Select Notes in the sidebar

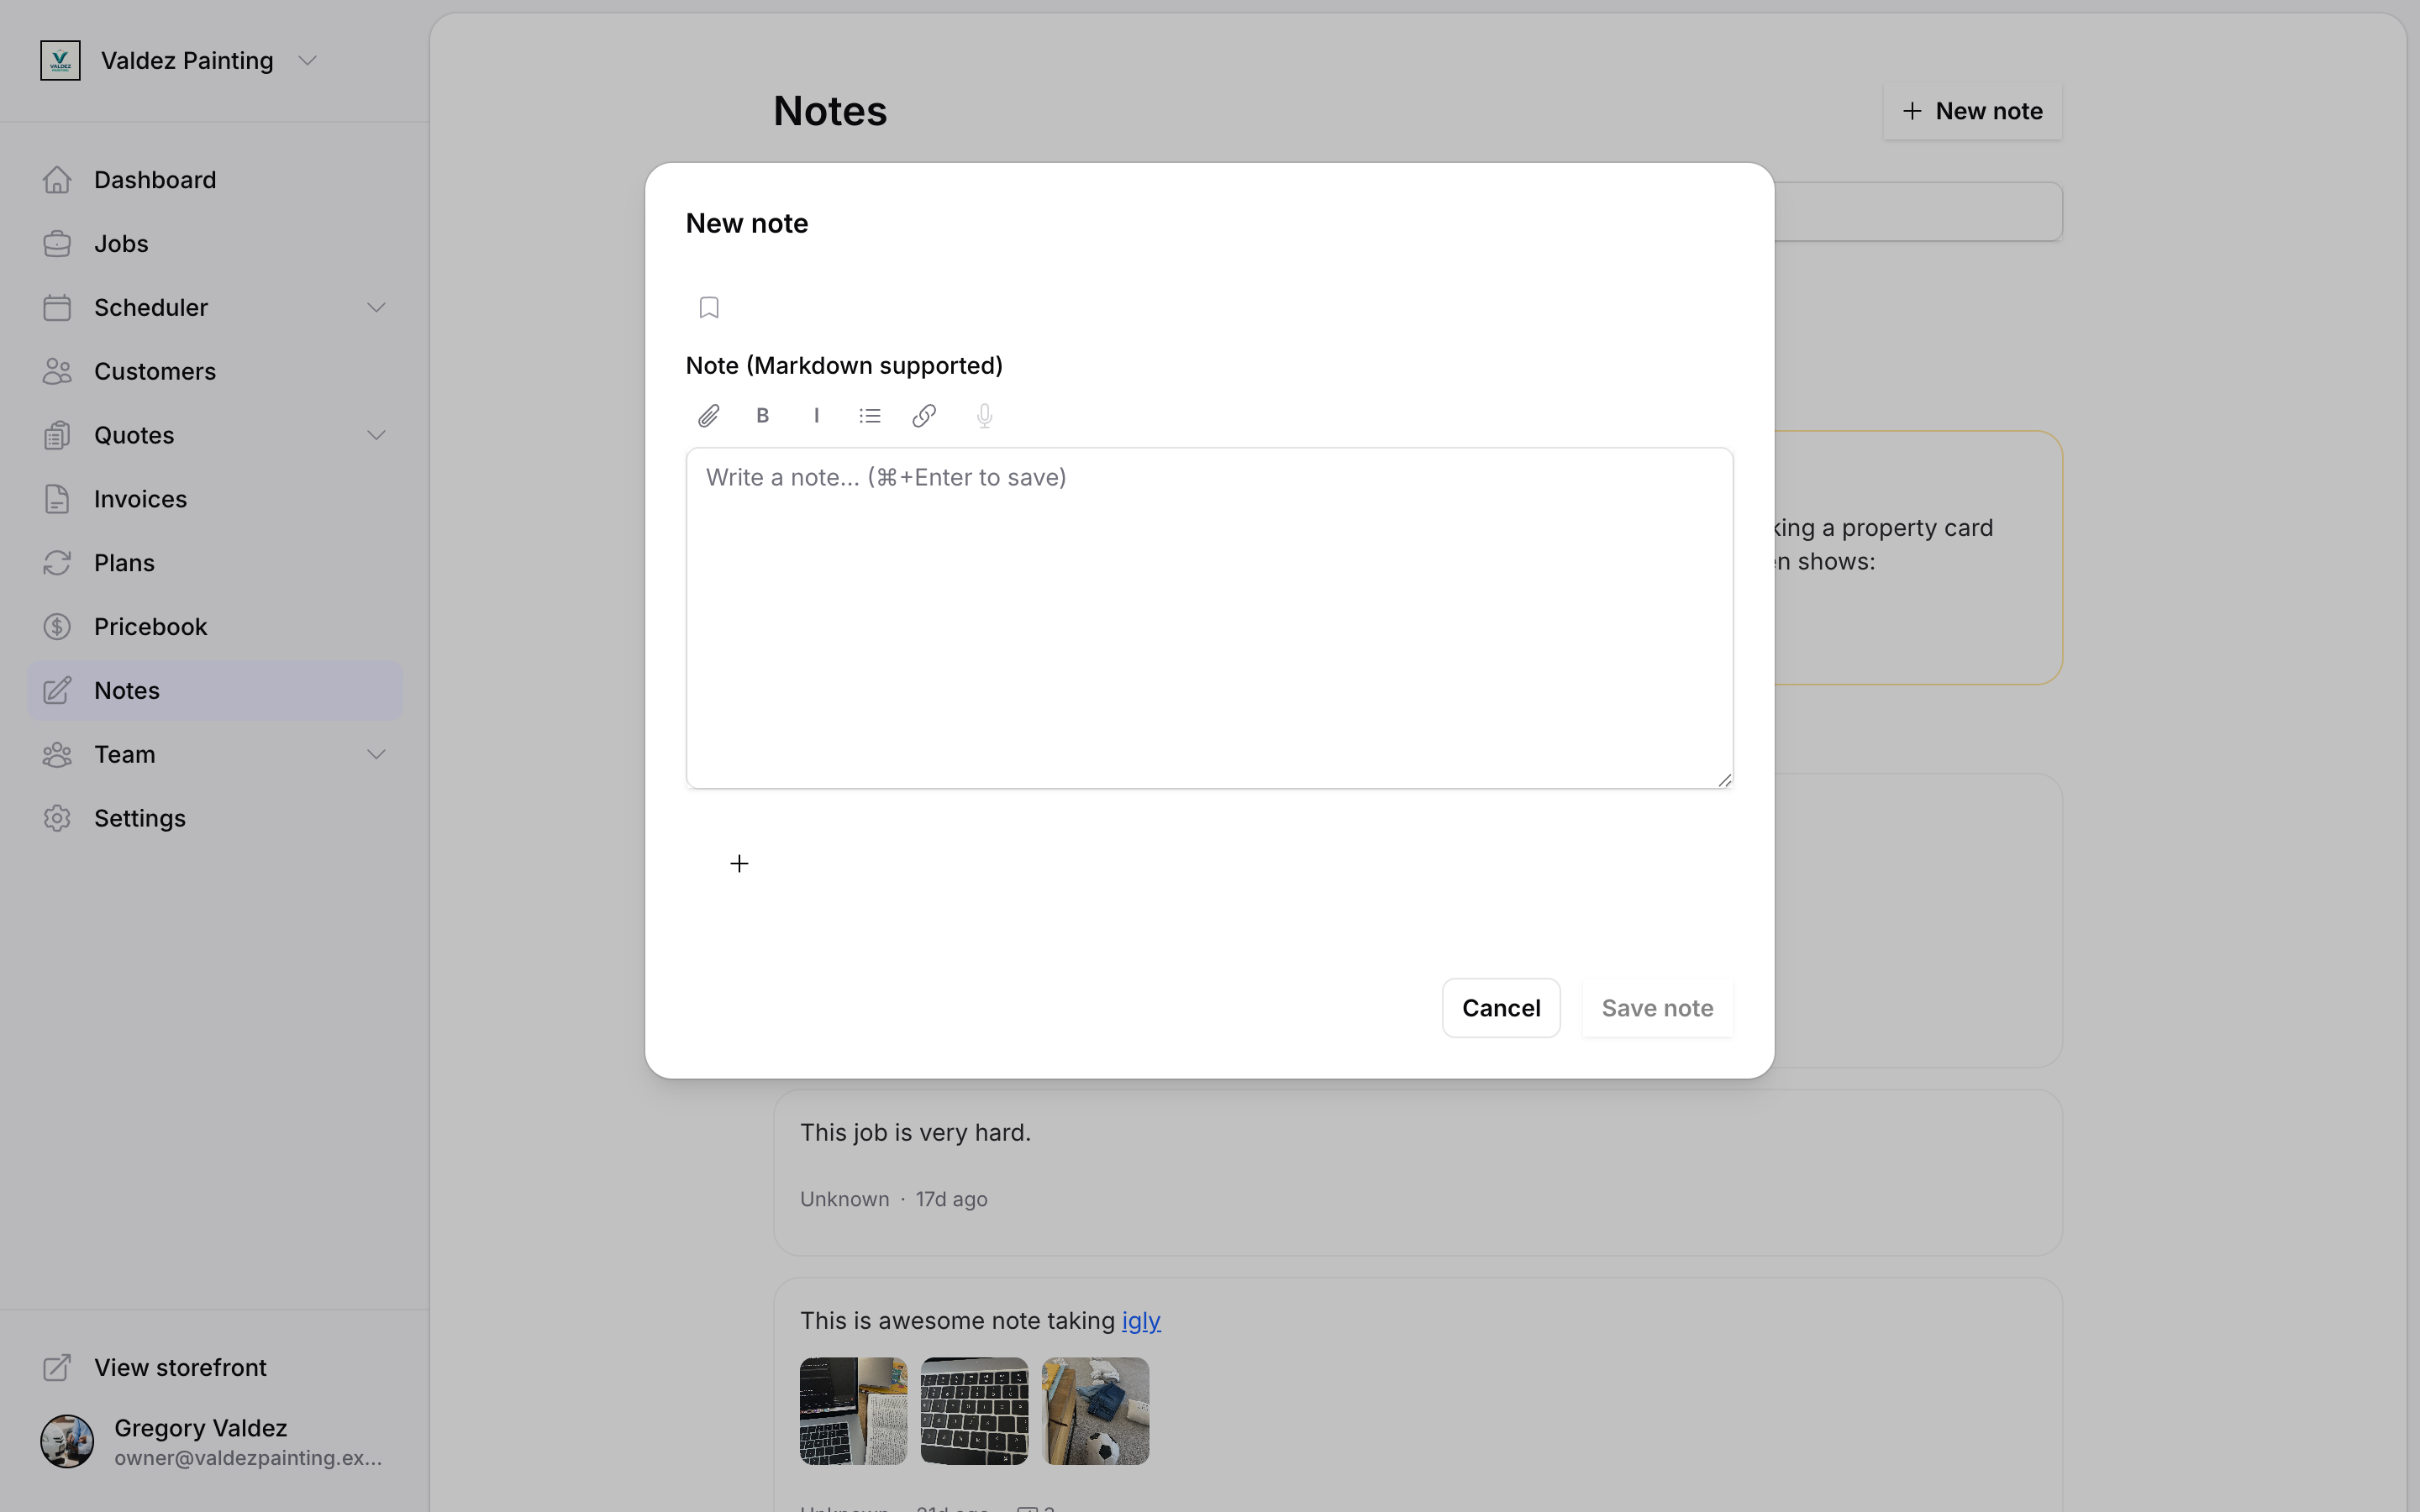click(x=215, y=691)
